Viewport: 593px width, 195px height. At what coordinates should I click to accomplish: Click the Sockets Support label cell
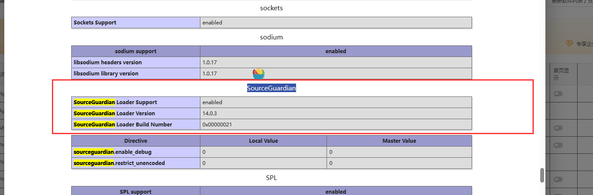[136, 23]
